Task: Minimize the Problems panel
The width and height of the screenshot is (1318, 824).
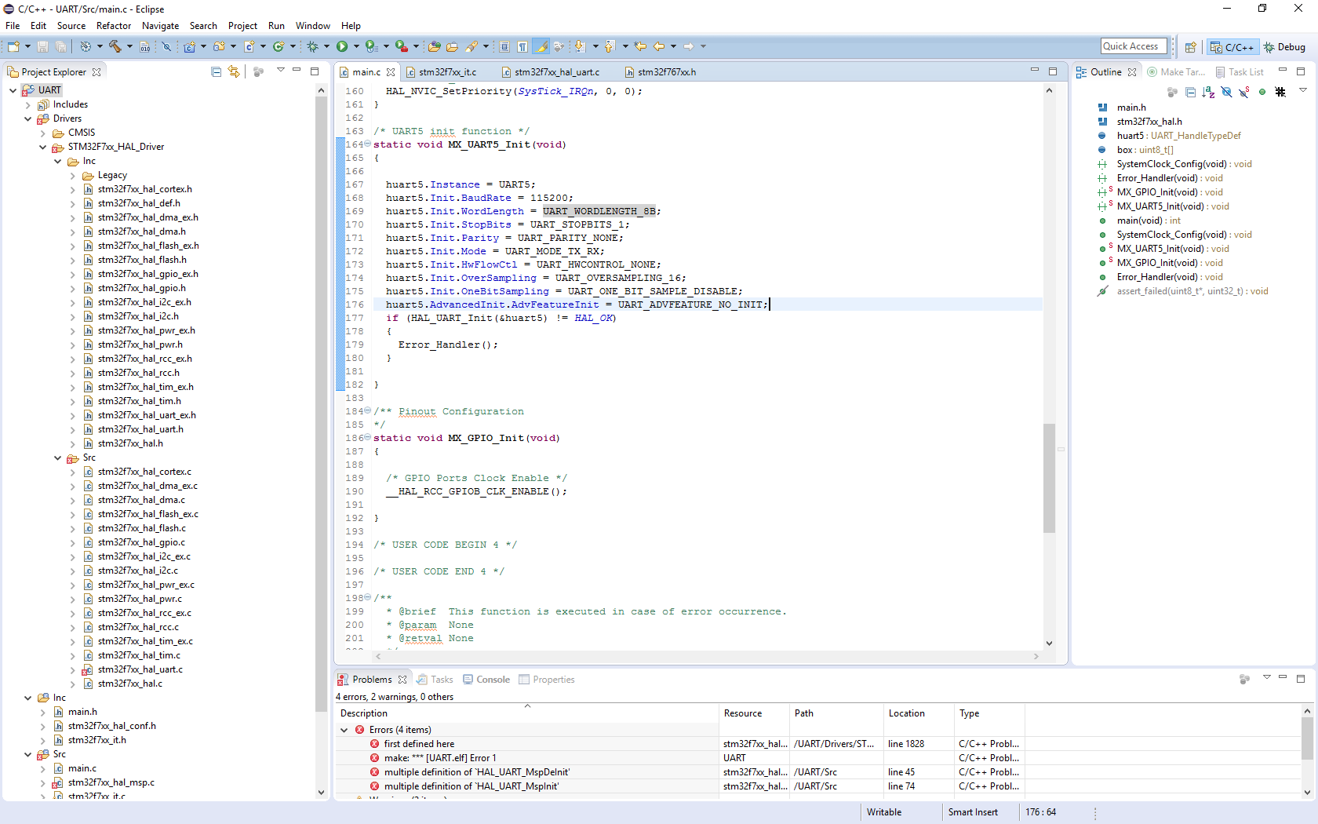Action: (x=1283, y=677)
